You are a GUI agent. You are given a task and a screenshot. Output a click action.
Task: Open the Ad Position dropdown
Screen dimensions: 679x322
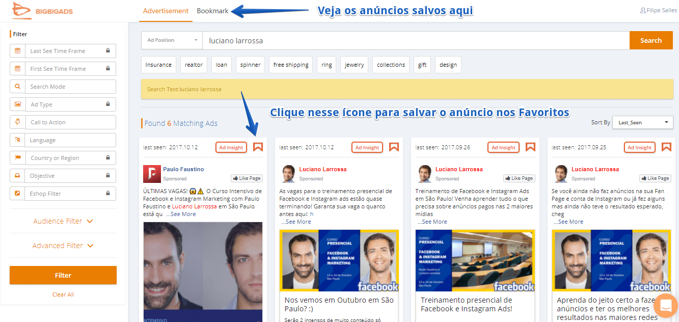[x=172, y=40]
